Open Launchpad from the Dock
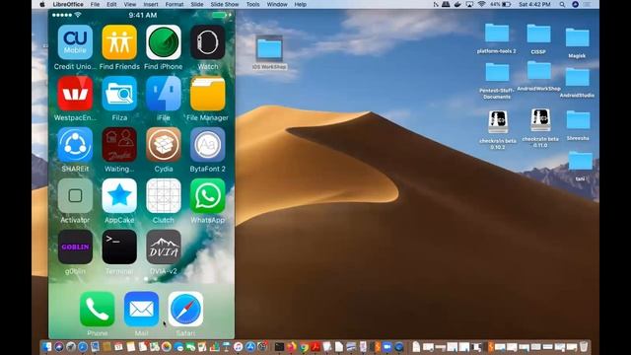Viewport: 631px width, 355px height. coord(71,346)
